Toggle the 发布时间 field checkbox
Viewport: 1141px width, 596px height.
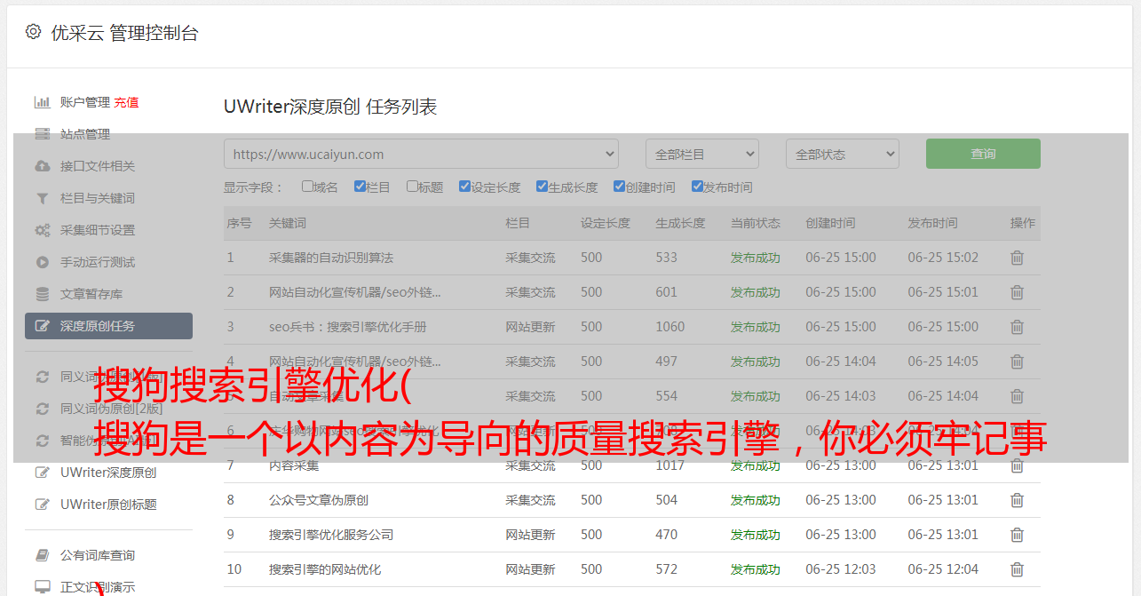tap(696, 187)
